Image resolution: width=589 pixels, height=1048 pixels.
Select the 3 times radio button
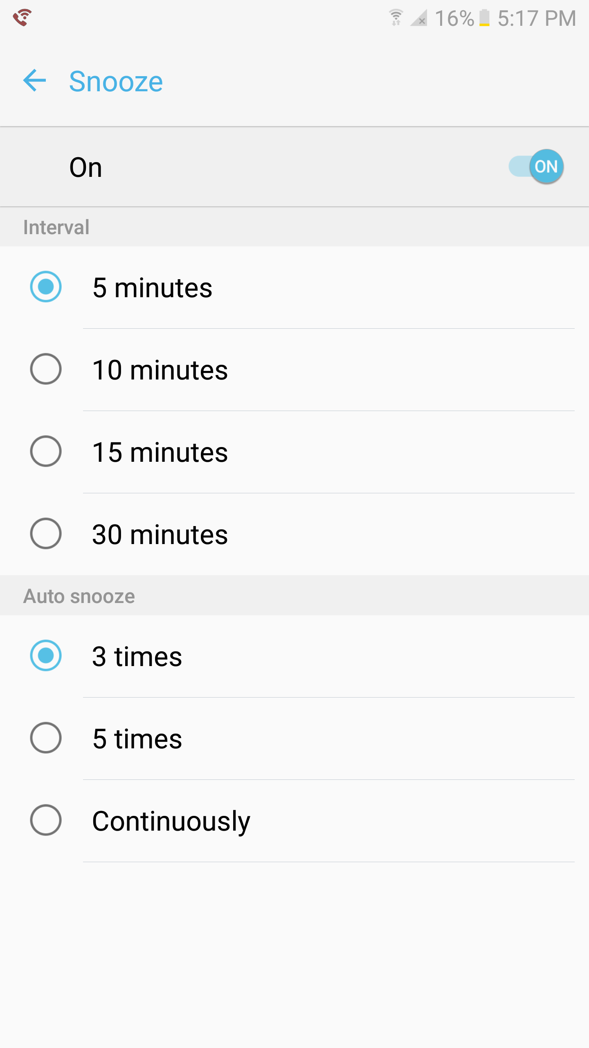click(46, 655)
